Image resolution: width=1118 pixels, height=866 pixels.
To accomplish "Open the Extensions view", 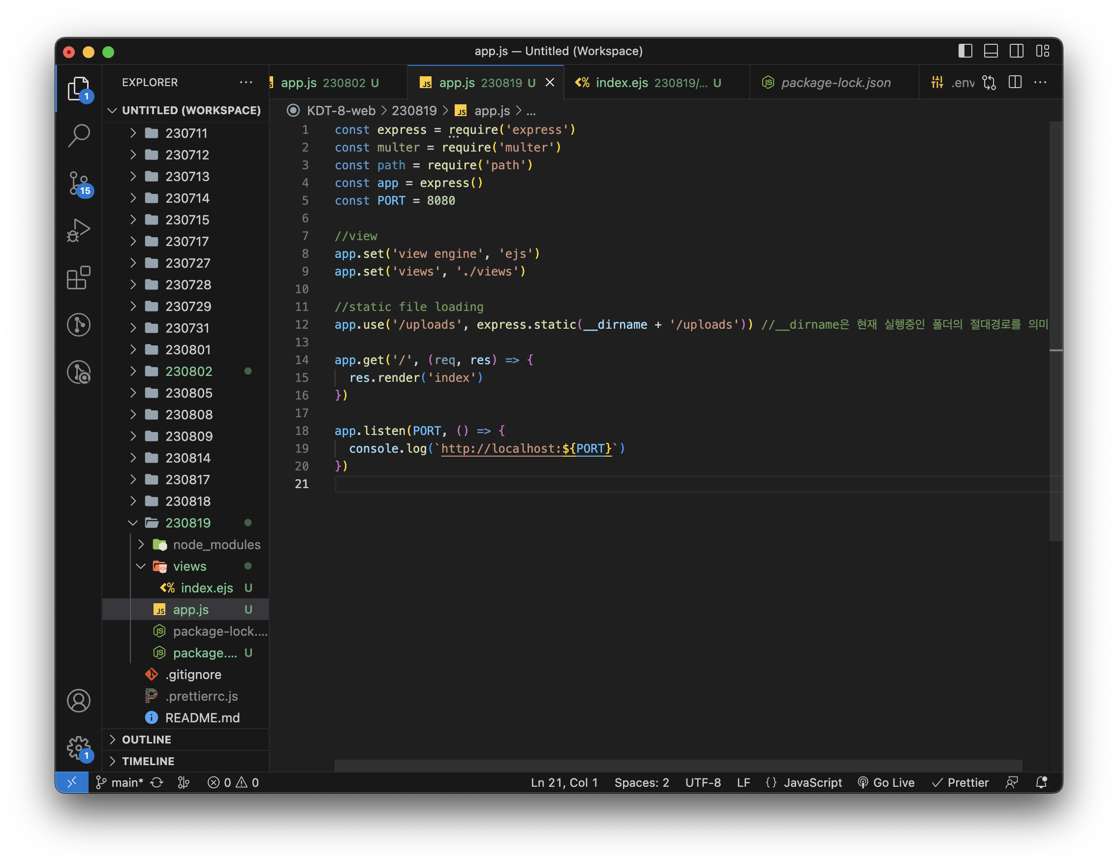I will pyautogui.click(x=78, y=278).
